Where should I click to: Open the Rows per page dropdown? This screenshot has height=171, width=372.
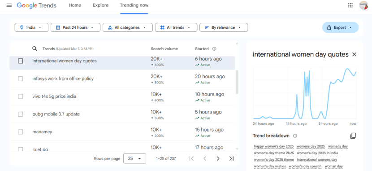pyautogui.click(x=134, y=158)
